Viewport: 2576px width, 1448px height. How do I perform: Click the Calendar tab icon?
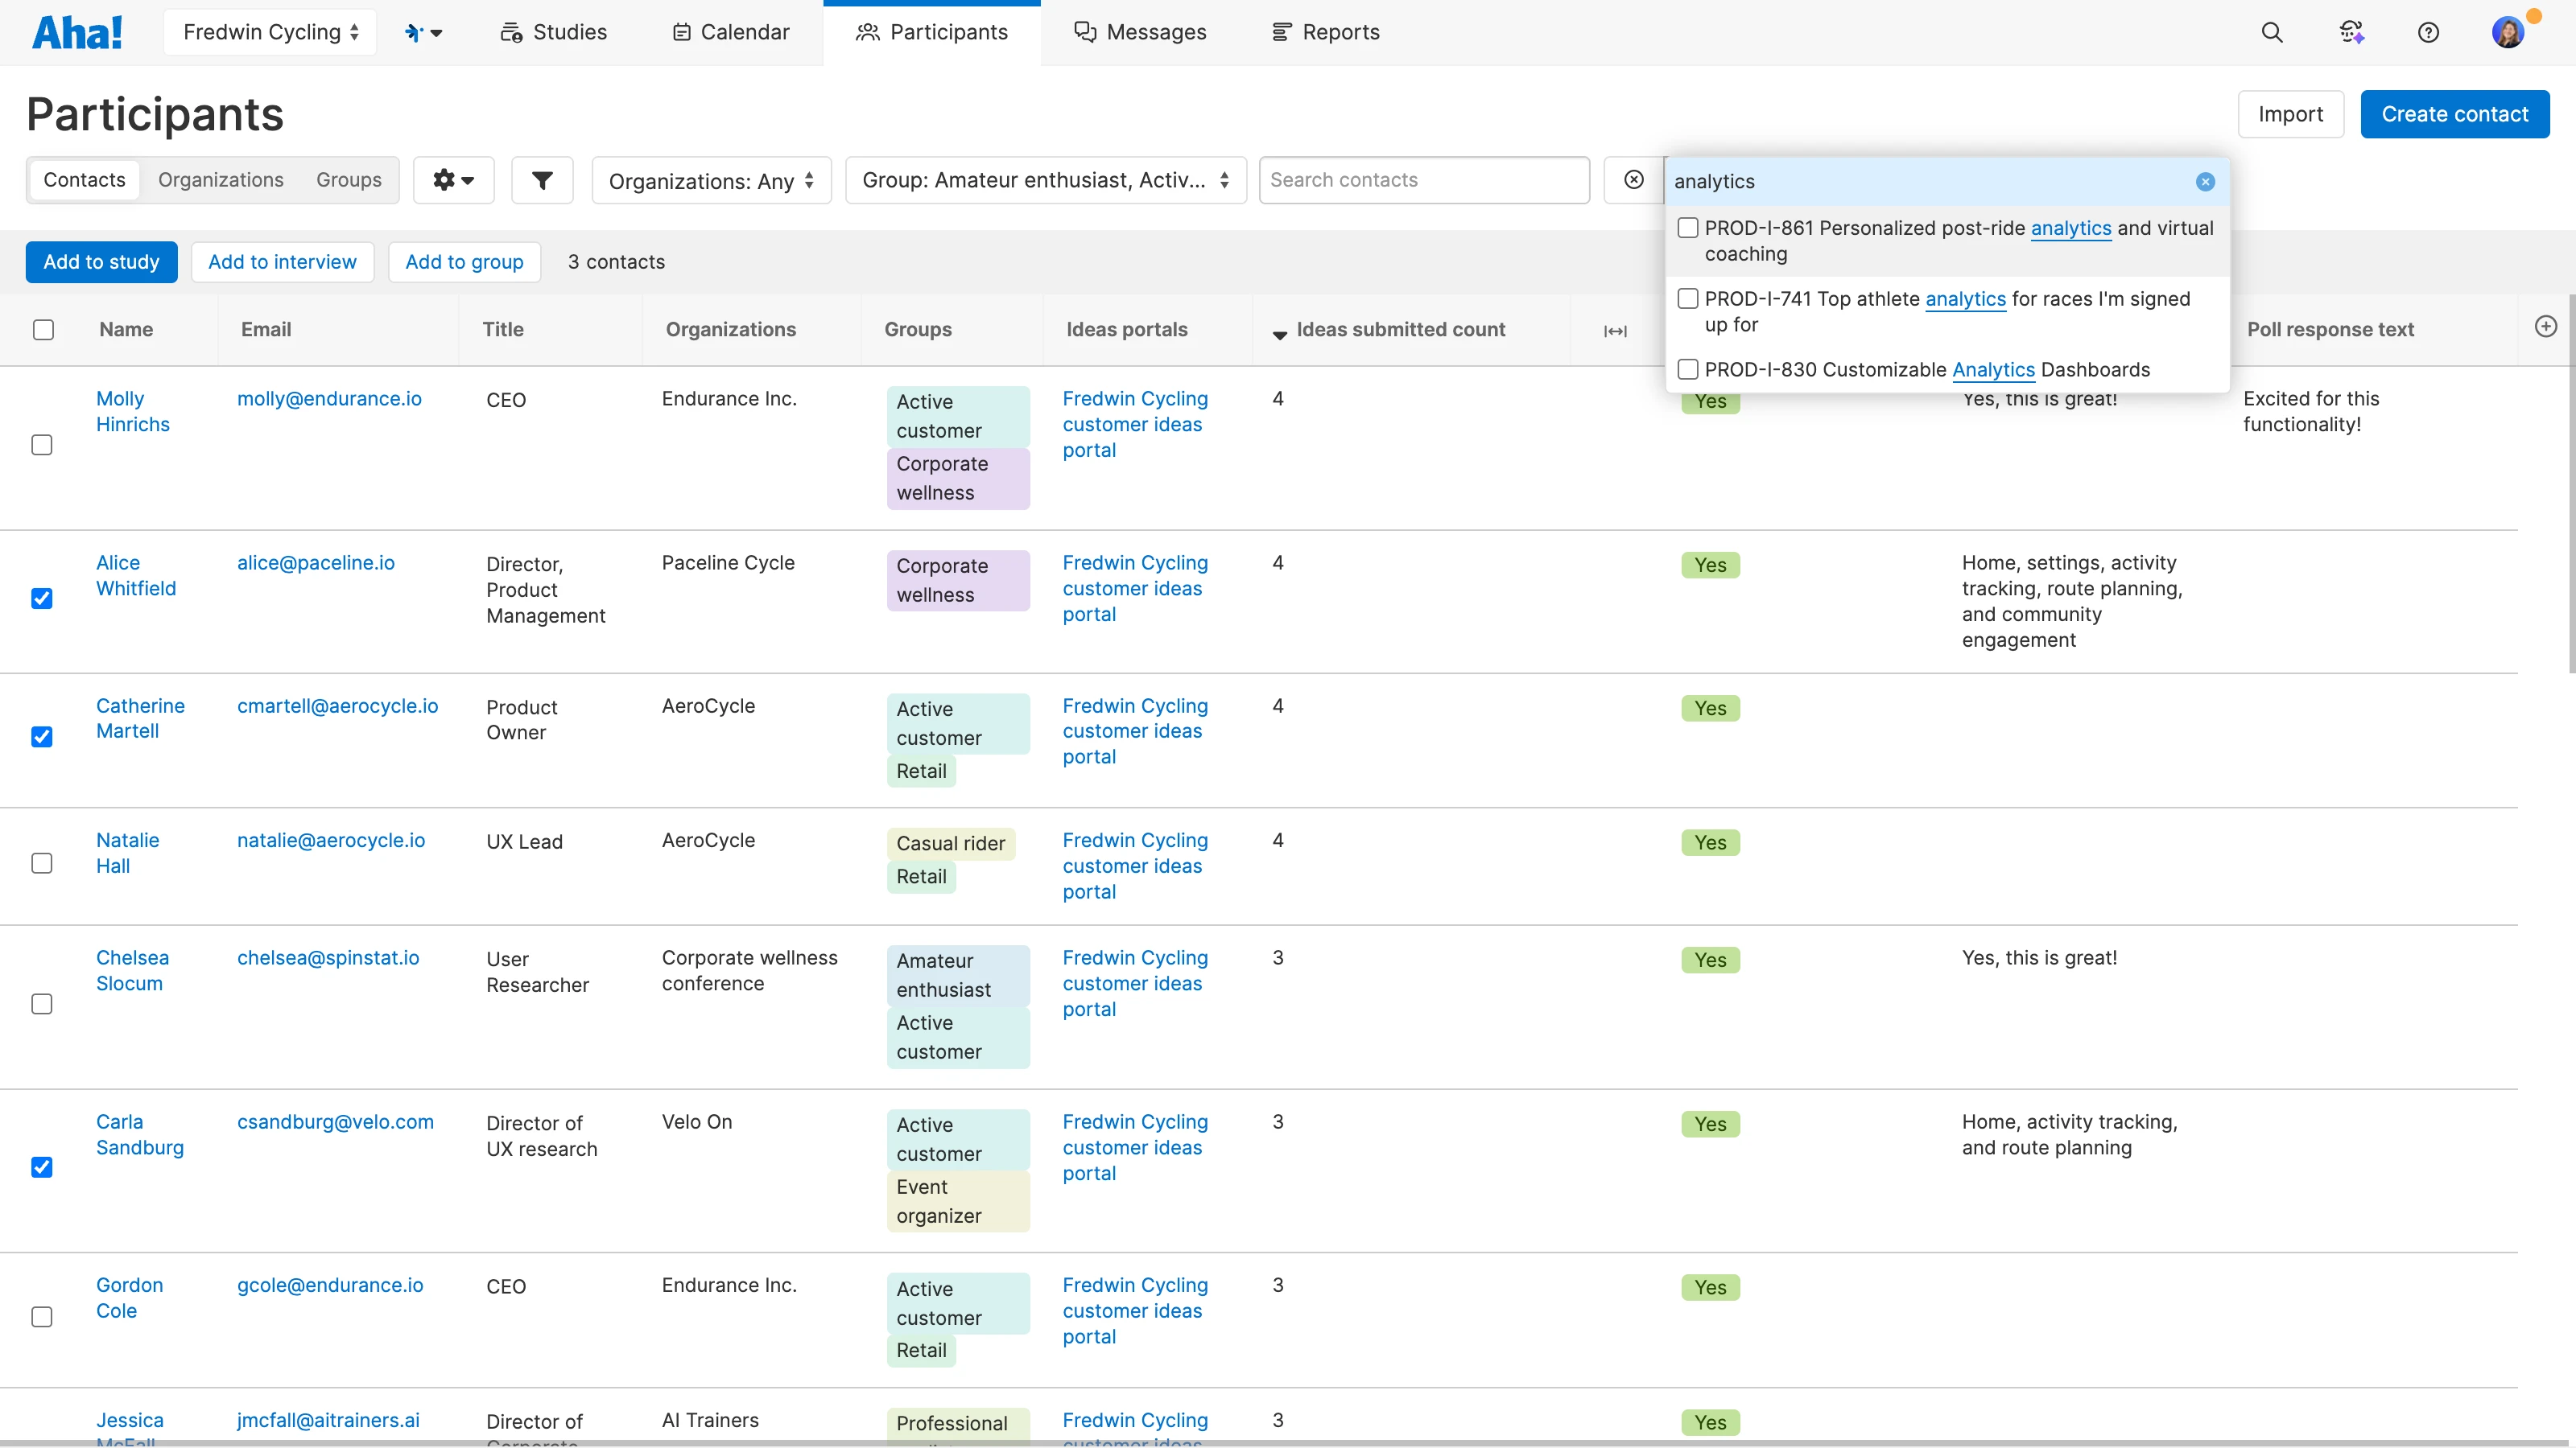pyautogui.click(x=682, y=32)
